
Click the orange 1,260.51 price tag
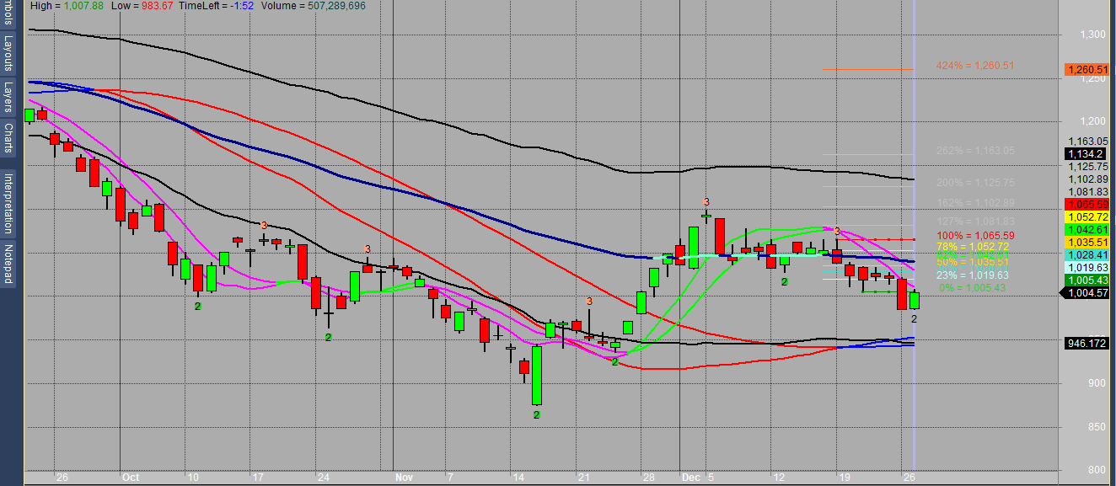1086,69
